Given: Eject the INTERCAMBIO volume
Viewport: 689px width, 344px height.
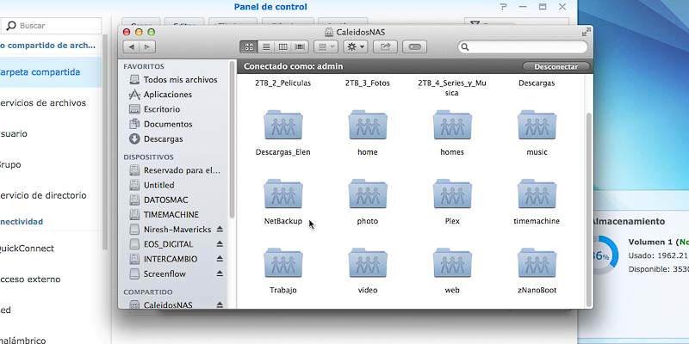Looking at the screenshot, I should click(x=220, y=259).
